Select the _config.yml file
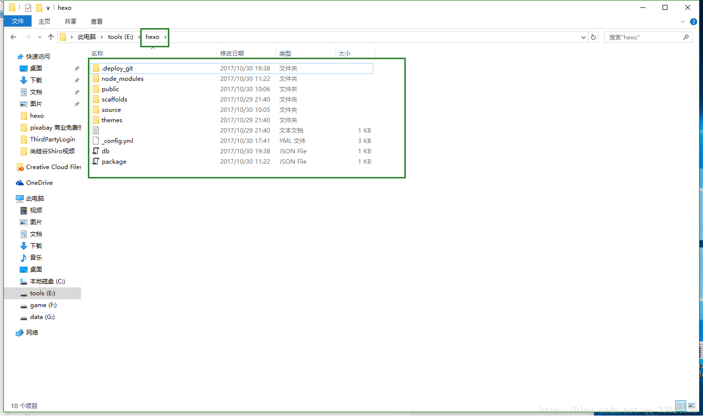 point(232,141)
